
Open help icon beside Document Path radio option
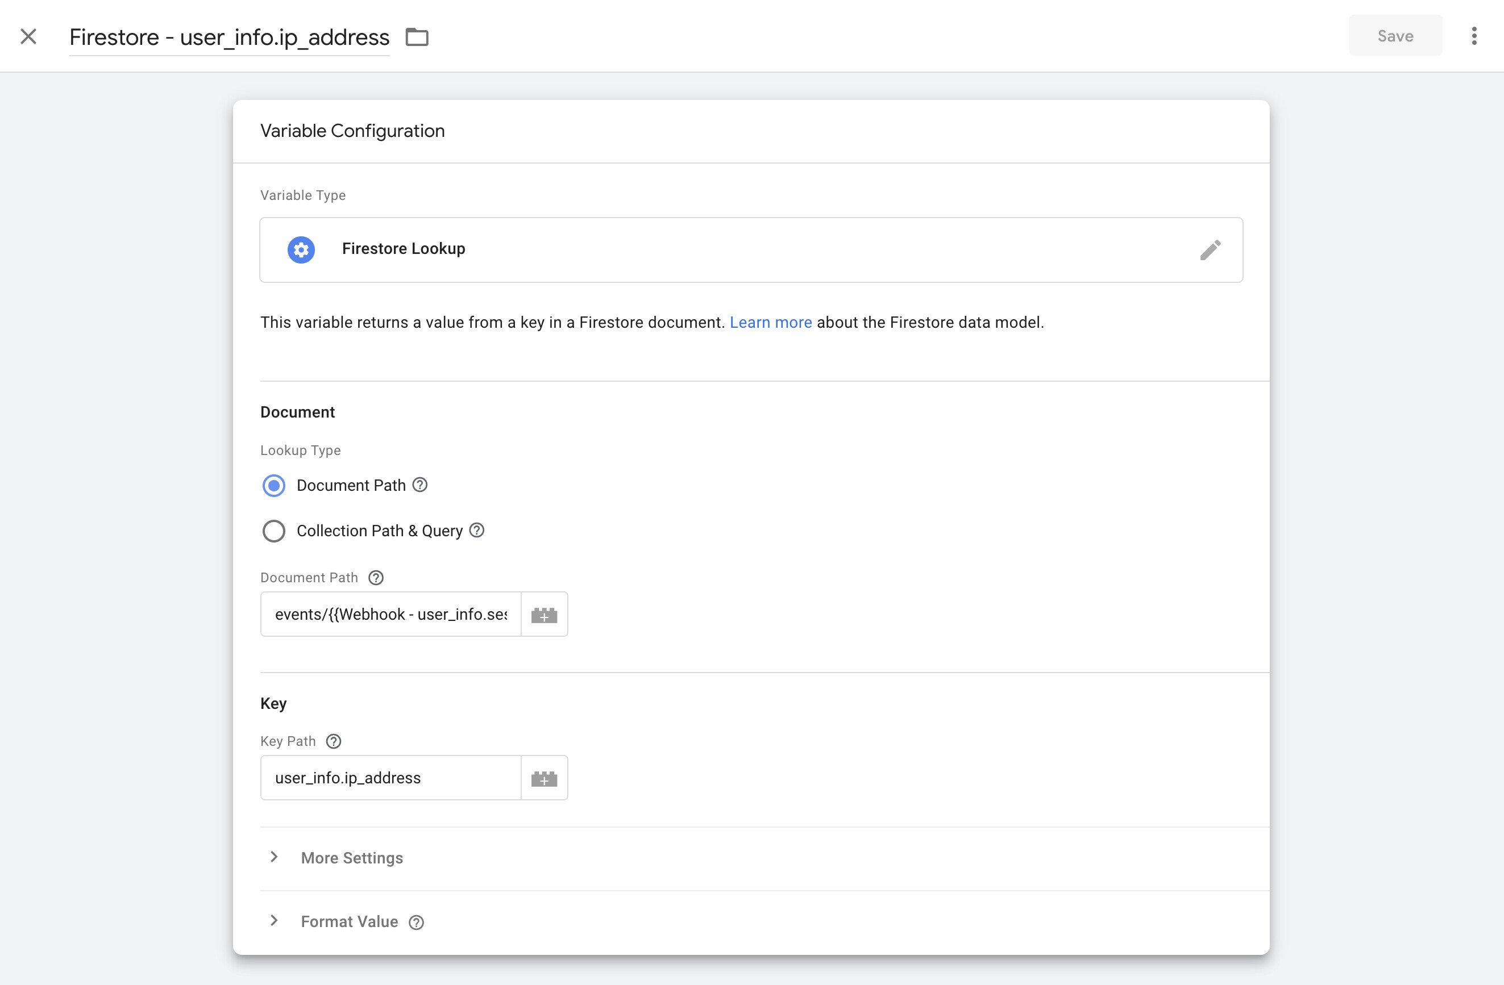pyautogui.click(x=419, y=485)
